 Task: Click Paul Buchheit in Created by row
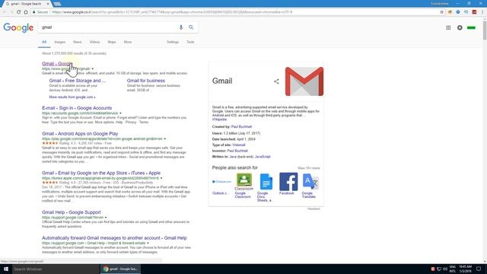pos(241,127)
